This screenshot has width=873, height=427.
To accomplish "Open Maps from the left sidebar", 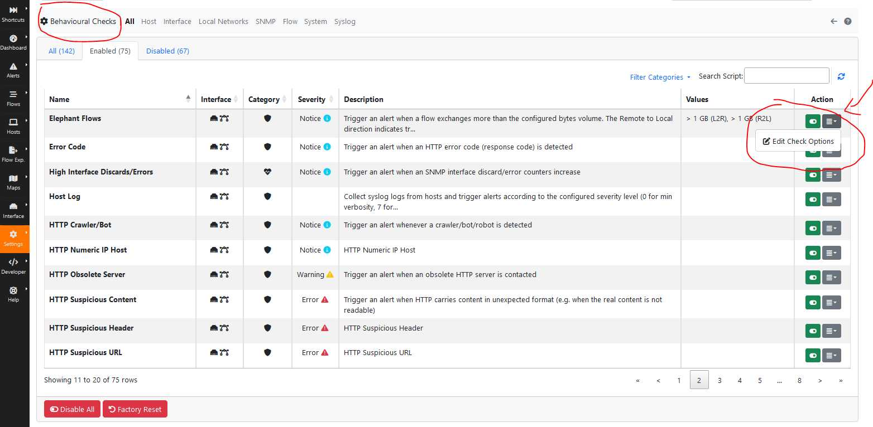I will [x=14, y=181].
